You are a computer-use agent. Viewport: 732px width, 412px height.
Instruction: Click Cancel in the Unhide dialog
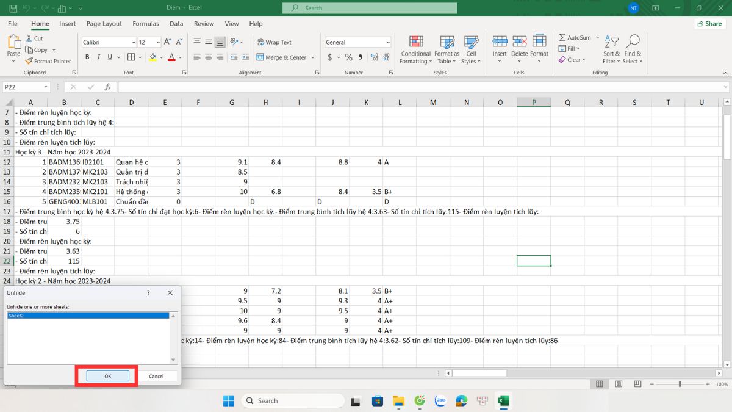coord(156,376)
